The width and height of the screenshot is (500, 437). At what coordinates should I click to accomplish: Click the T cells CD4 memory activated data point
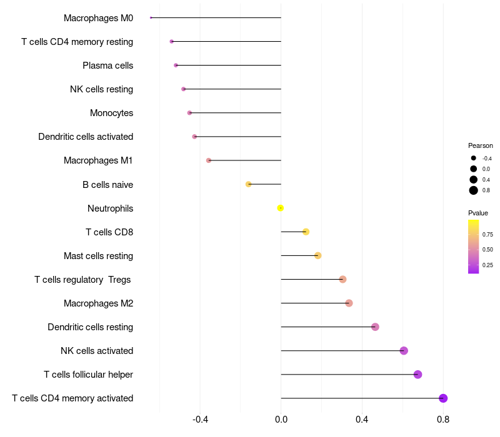tap(443, 398)
